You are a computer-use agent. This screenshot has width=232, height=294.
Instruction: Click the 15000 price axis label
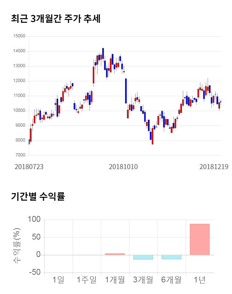(19, 36)
